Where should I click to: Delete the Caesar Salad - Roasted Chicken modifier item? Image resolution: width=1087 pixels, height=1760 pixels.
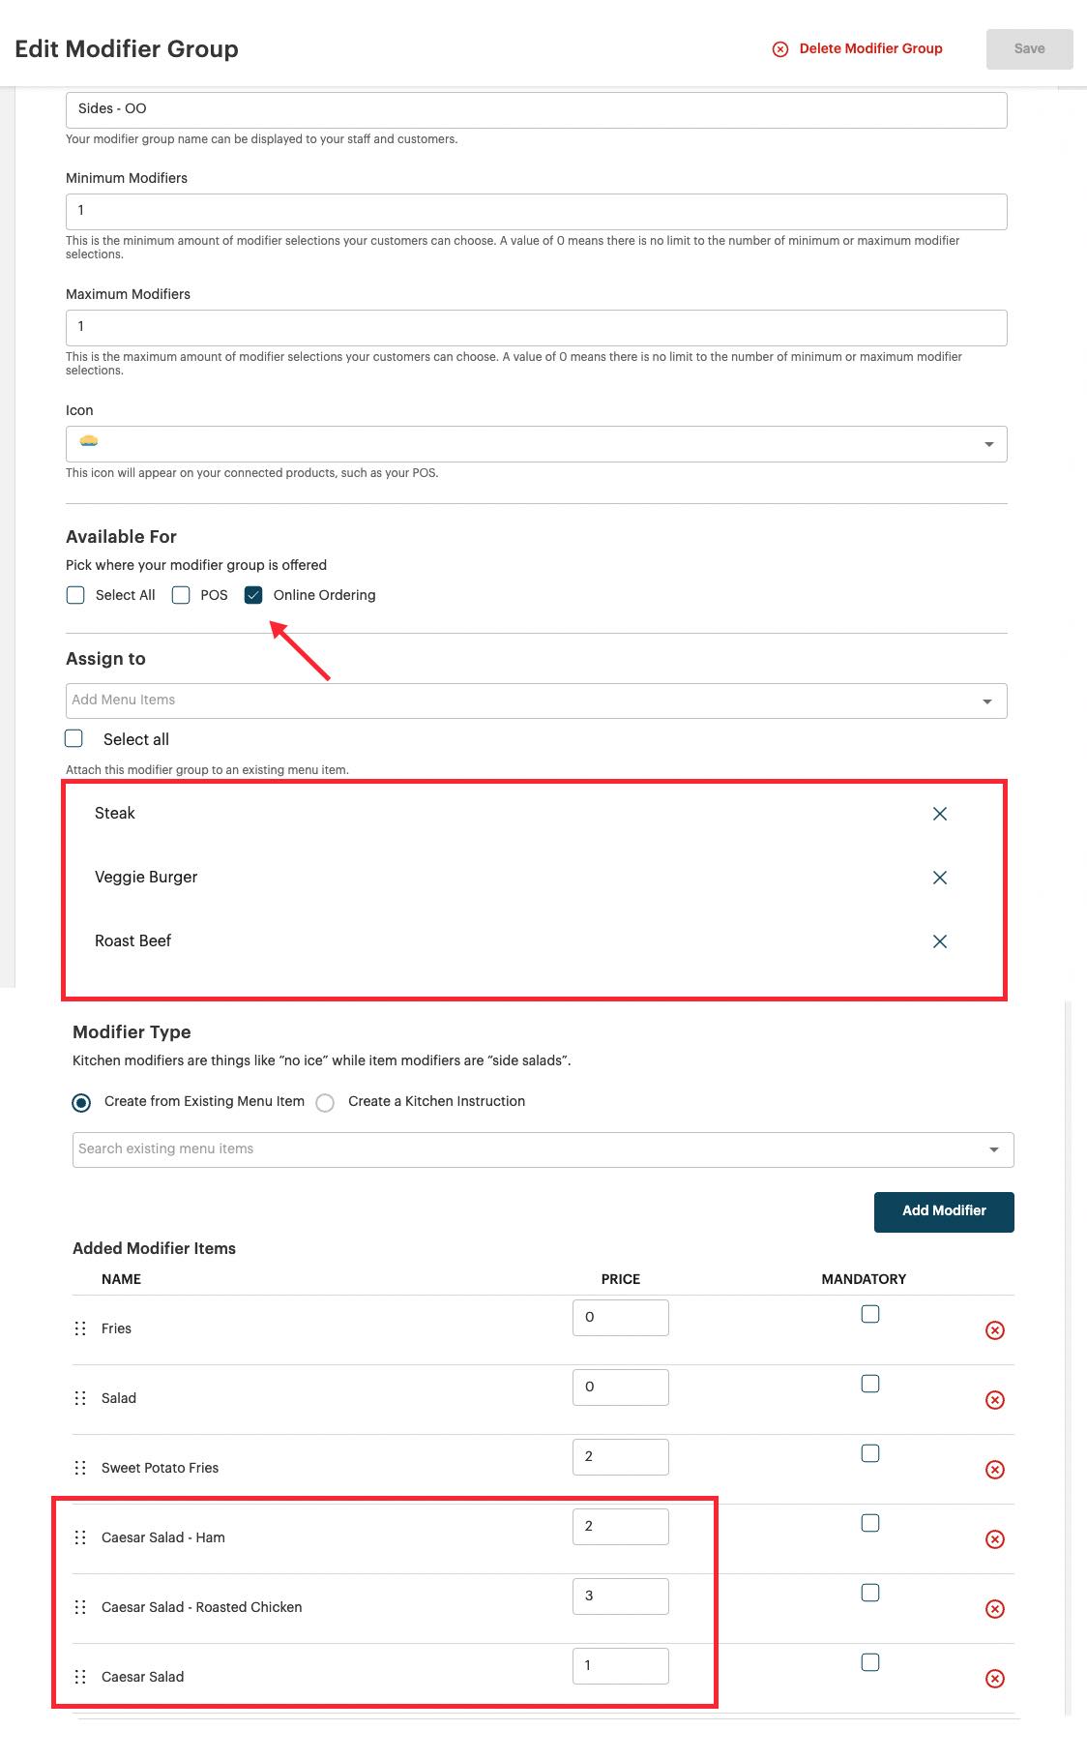pos(994,1608)
